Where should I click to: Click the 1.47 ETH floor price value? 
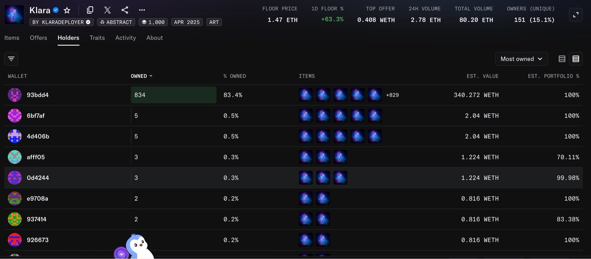tap(283, 20)
